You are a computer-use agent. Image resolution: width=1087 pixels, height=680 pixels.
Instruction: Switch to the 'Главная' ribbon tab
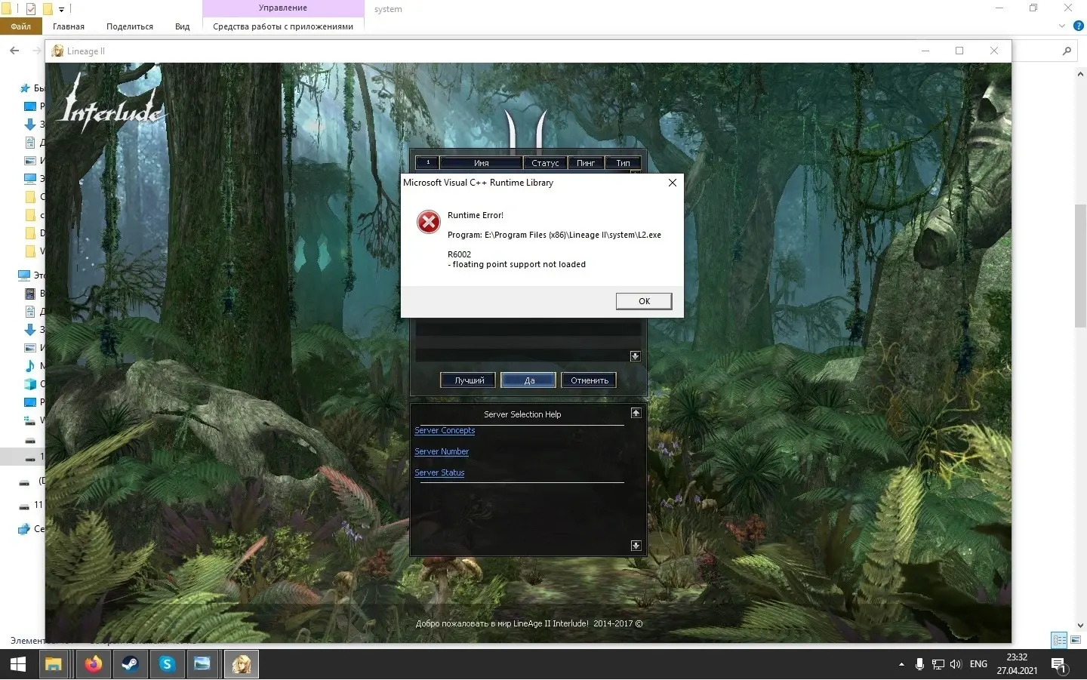(69, 26)
